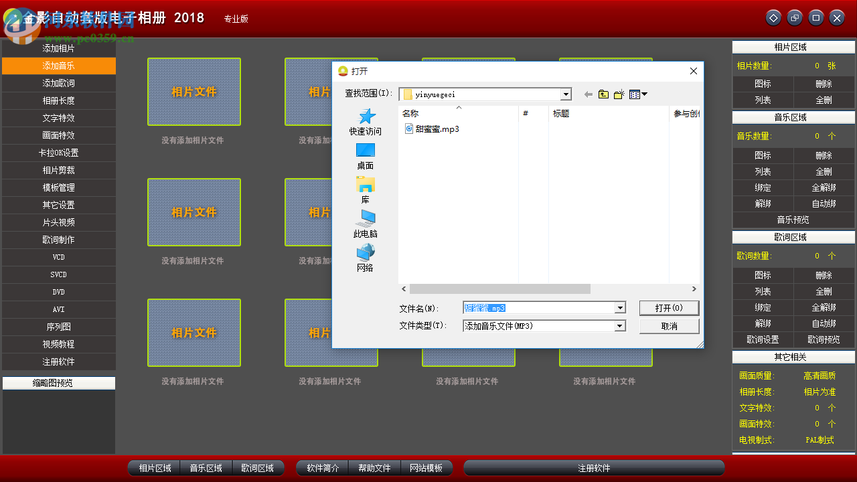The image size is (857, 482).
Task: Open 序列图 in the left menu
Action: point(59,327)
